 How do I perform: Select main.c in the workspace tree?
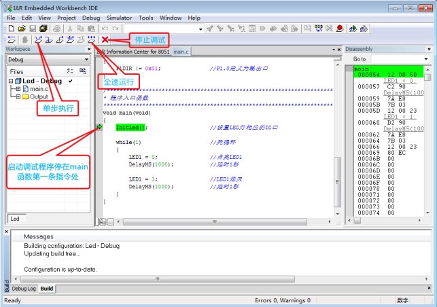(x=39, y=89)
